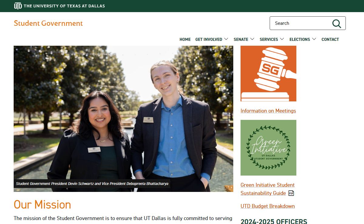Viewport: 364px width, 224px height.
Task: Click the Student Government site title
Action: (x=48, y=23)
